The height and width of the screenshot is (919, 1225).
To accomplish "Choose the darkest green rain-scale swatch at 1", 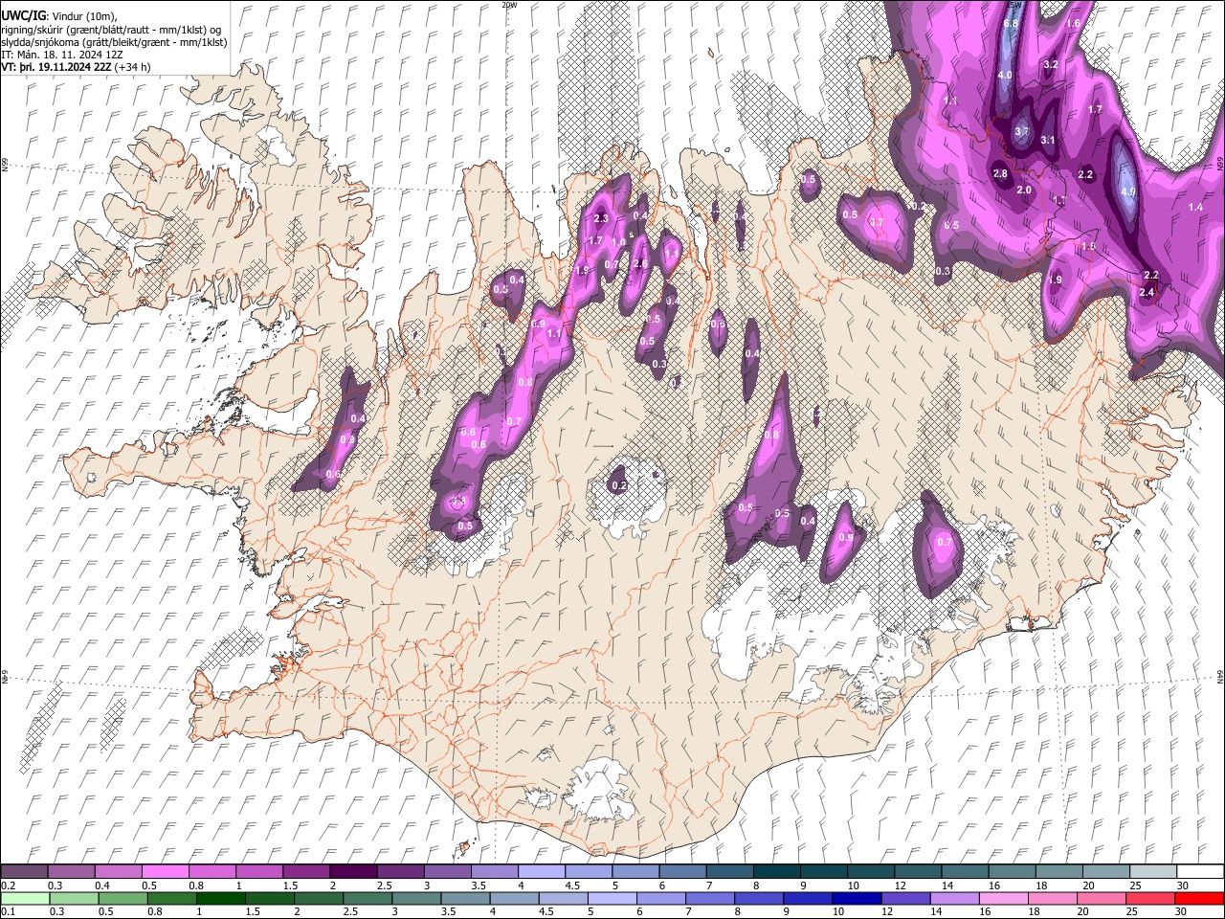I will 221,898.
